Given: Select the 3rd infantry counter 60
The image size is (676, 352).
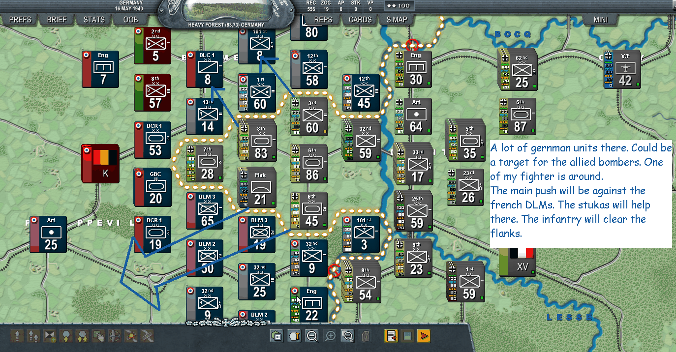Looking at the screenshot, I should pos(308,117).
